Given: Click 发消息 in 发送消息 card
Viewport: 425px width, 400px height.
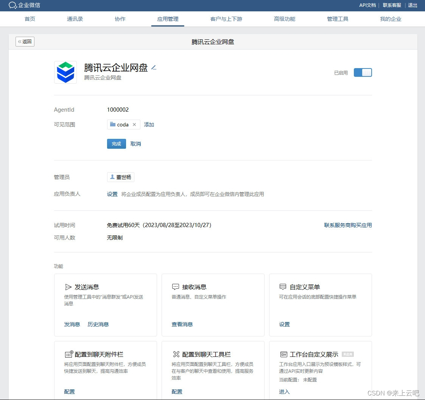Looking at the screenshot, I should [72, 324].
